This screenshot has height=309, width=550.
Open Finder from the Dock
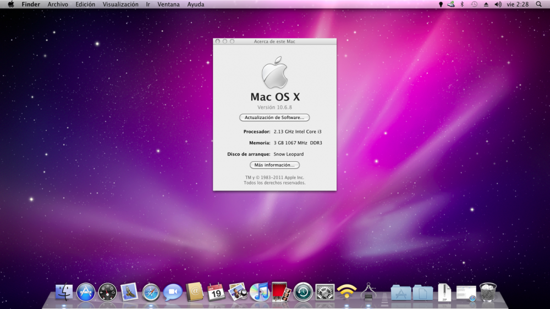pos(64,292)
